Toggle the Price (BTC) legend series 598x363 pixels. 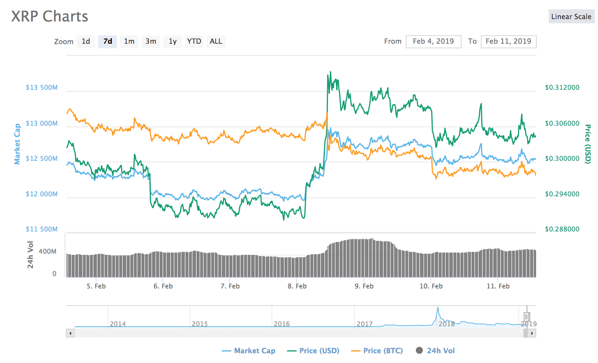pos(377,351)
